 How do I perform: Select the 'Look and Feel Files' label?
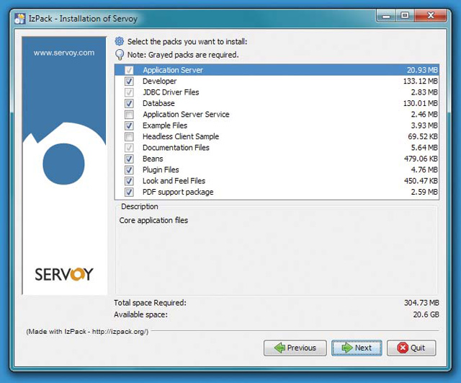pos(174,181)
